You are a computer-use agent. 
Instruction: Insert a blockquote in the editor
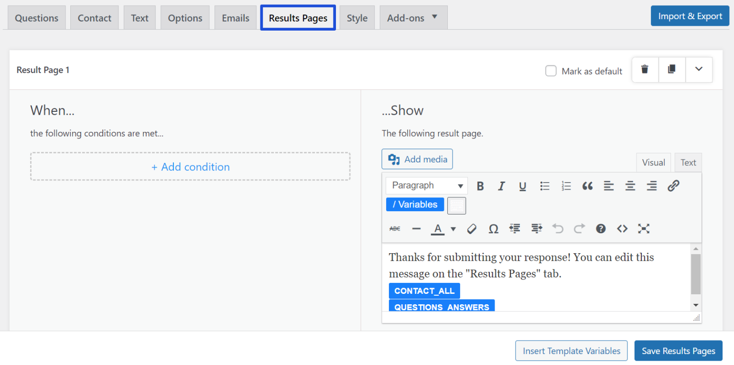pyautogui.click(x=587, y=186)
